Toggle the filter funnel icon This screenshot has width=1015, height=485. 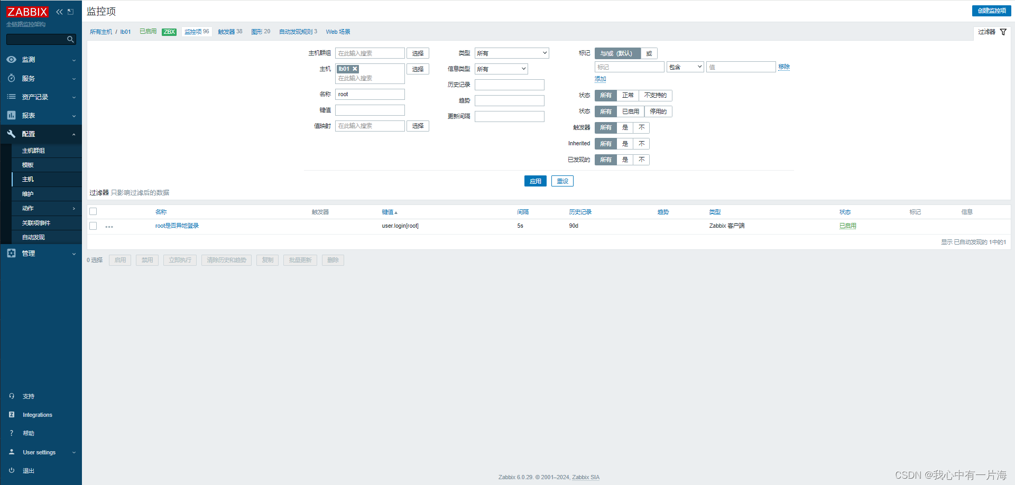point(1003,32)
